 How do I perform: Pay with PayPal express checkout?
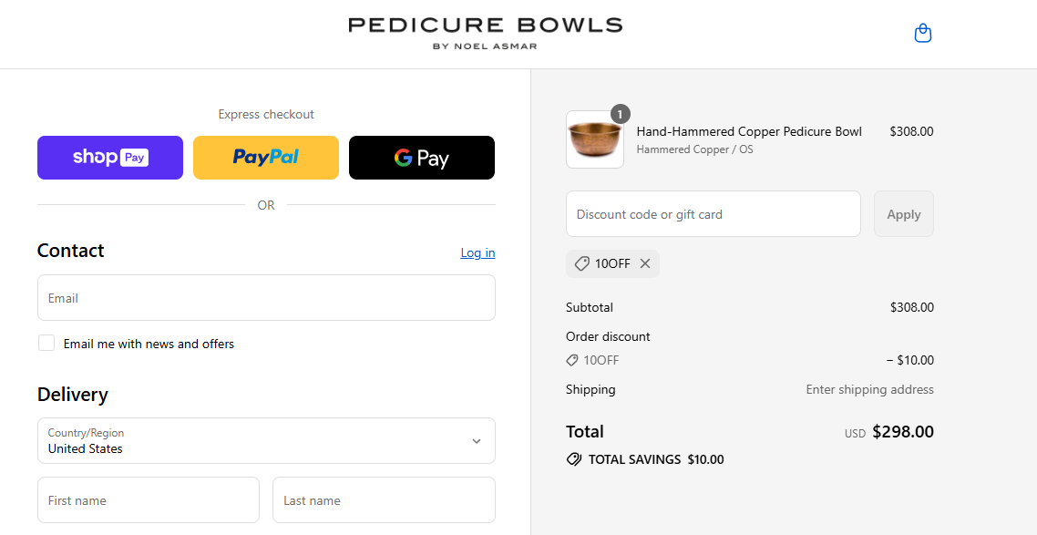point(265,157)
